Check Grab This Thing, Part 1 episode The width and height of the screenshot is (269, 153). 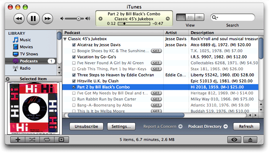tap(74, 69)
